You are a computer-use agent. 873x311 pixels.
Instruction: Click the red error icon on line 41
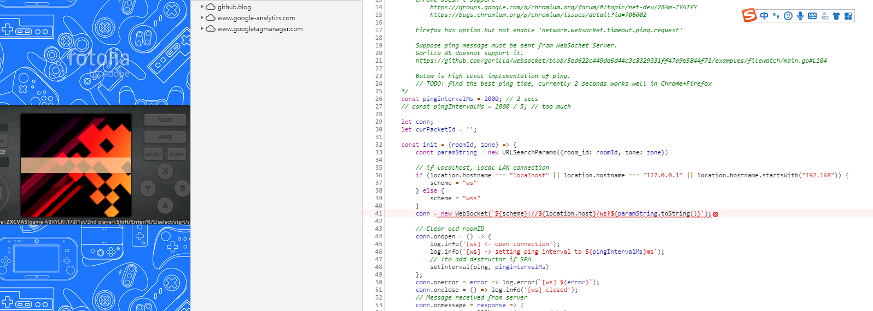click(715, 214)
